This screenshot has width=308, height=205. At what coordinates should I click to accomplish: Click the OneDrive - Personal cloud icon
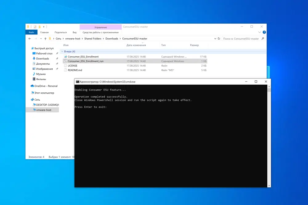pyautogui.click(x=32, y=86)
